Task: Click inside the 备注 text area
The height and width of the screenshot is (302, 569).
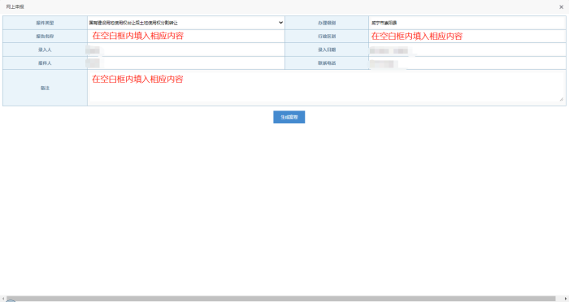Action: 326,87
